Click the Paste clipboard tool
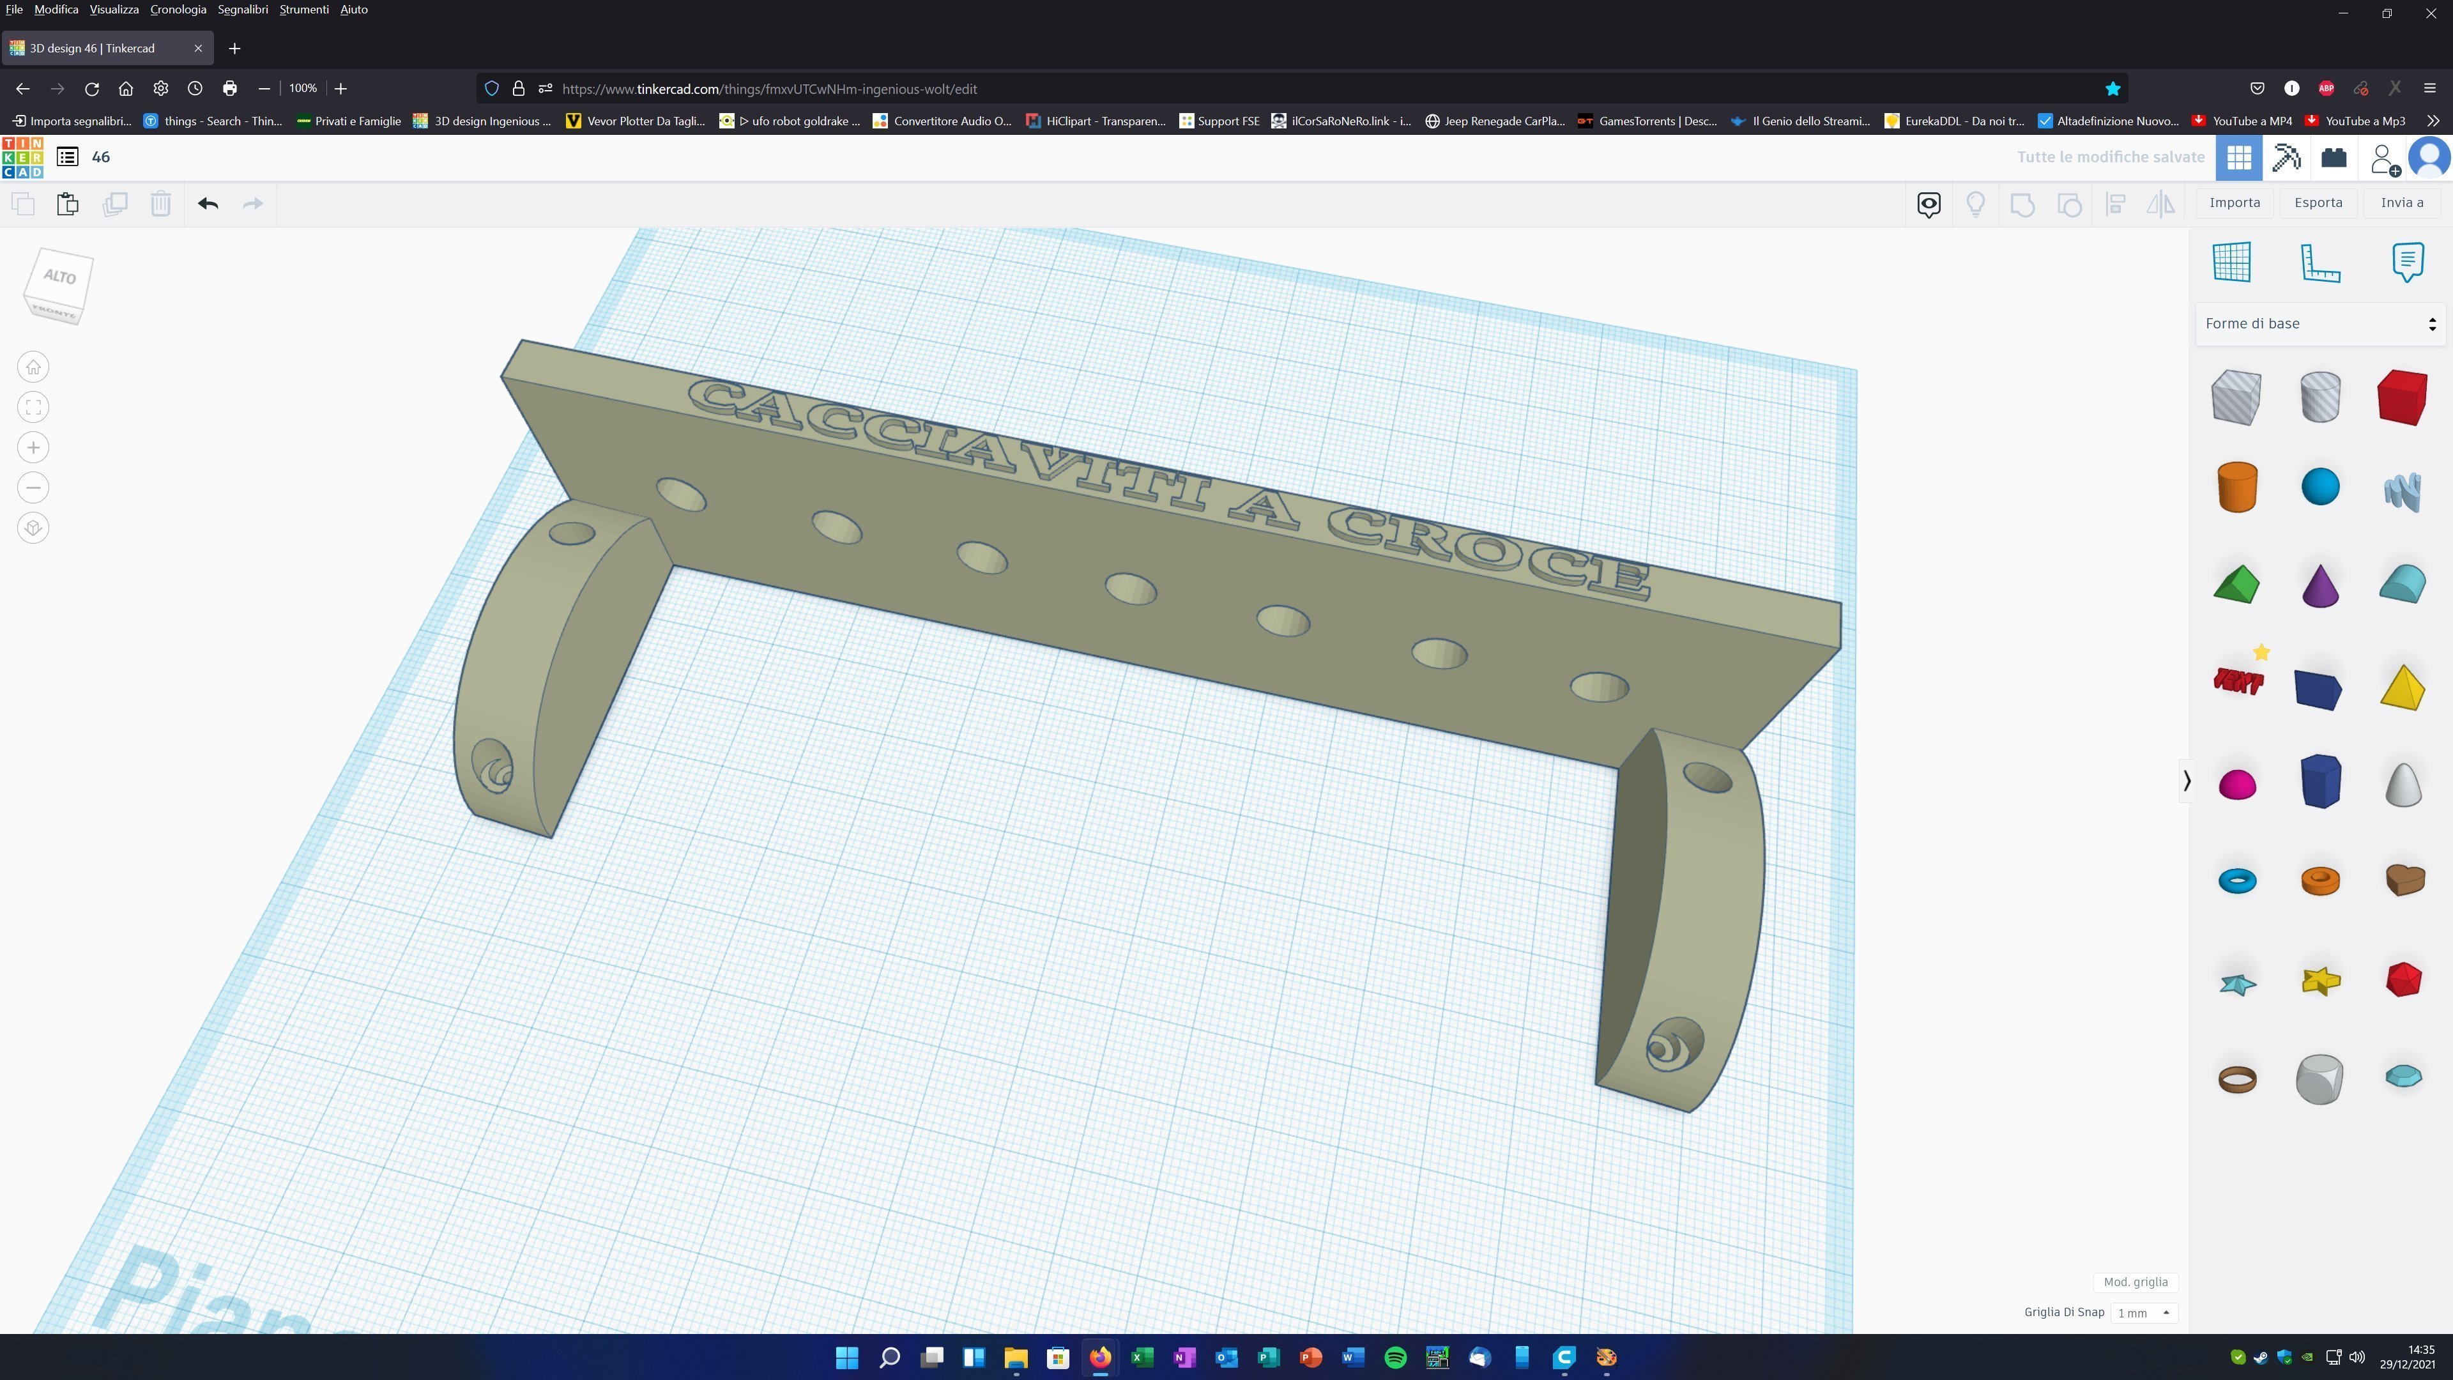The image size is (2453, 1380). [68, 204]
